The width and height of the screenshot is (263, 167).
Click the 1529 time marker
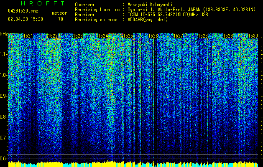[228, 36]
